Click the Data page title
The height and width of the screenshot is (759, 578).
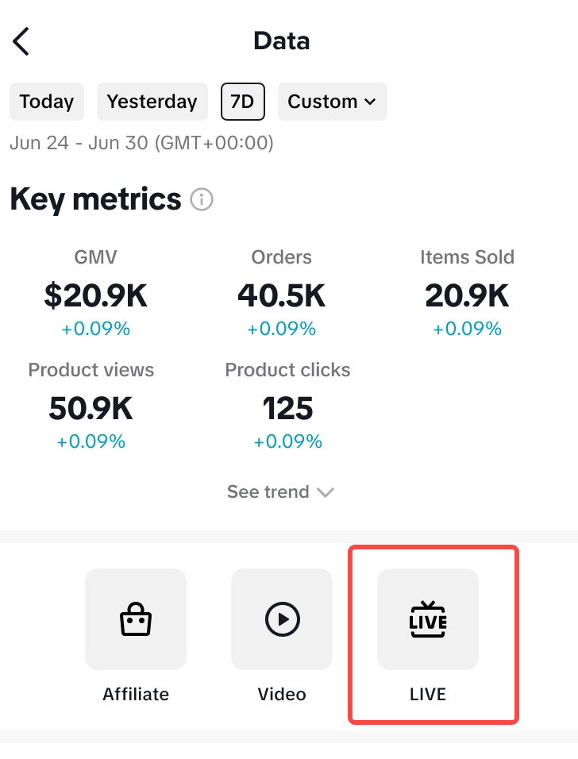click(281, 41)
